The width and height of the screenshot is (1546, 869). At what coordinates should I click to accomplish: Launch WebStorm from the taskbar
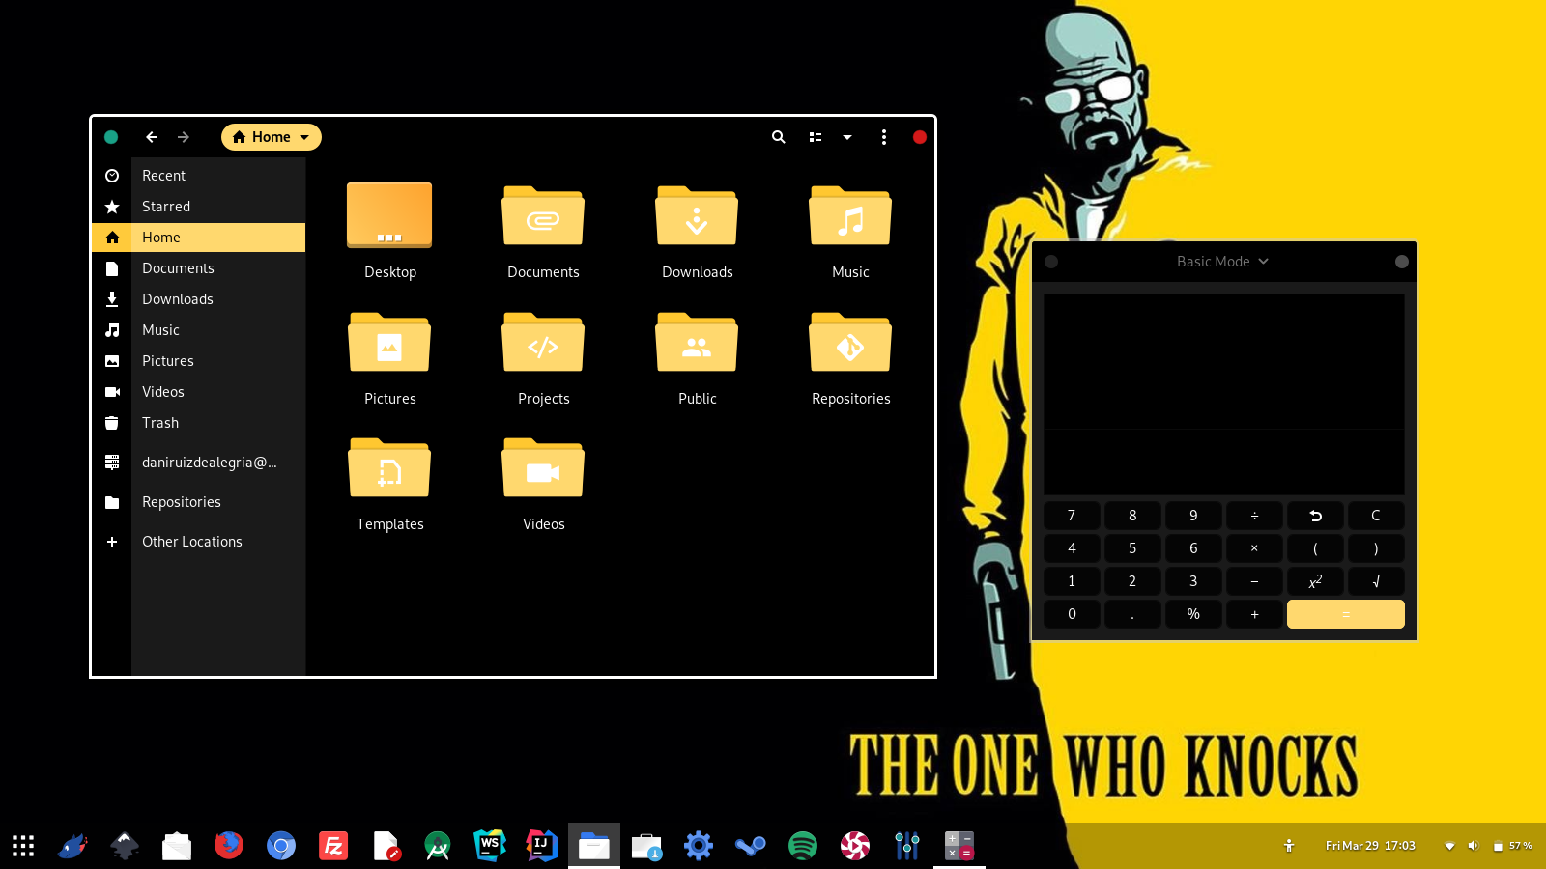pos(490,846)
